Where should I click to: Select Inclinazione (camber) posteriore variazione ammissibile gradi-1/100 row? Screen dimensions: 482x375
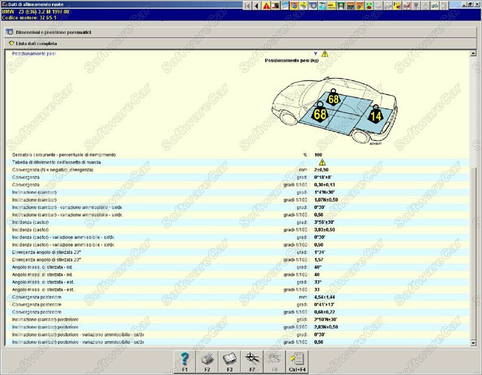[237, 342]
